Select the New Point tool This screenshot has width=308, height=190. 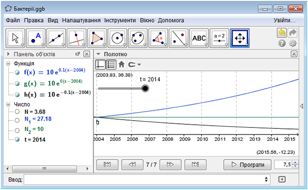pyautogui.click(x=36, y=38)
